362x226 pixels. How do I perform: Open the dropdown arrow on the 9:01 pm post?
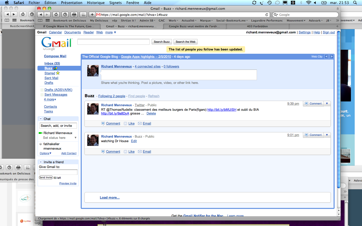pos(327,135)
